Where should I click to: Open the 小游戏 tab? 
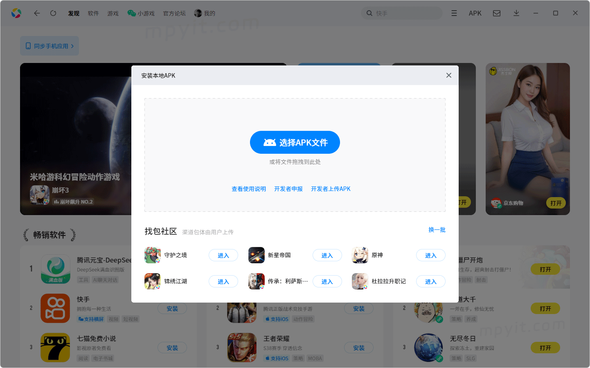141,13
